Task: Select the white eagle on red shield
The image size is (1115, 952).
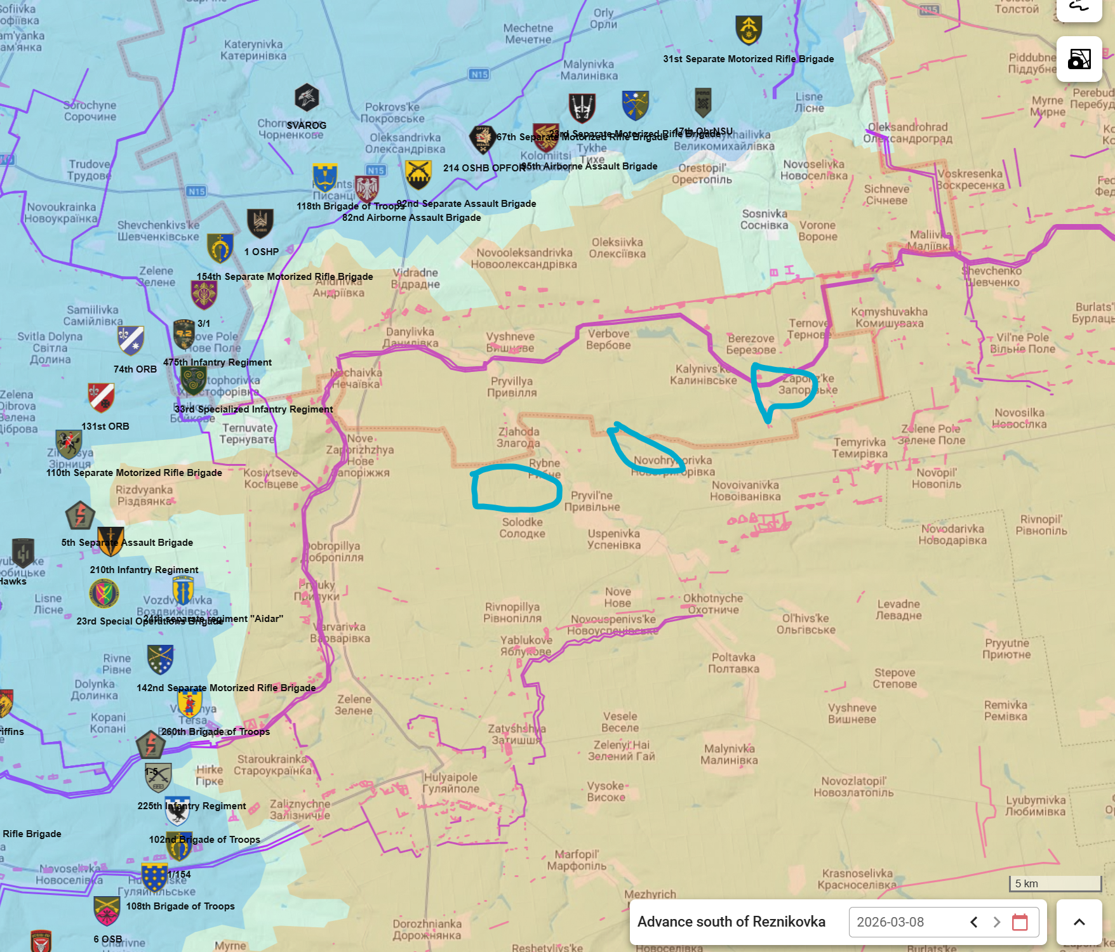Action: [x=367, y=189]
